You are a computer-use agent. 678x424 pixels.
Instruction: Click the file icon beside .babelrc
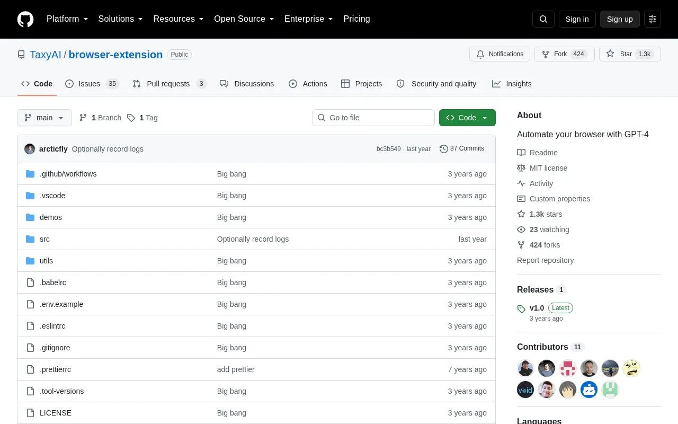[x=30, y=282]
